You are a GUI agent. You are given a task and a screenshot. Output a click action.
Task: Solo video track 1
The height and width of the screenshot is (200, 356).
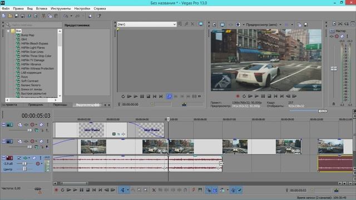point(47,124)
